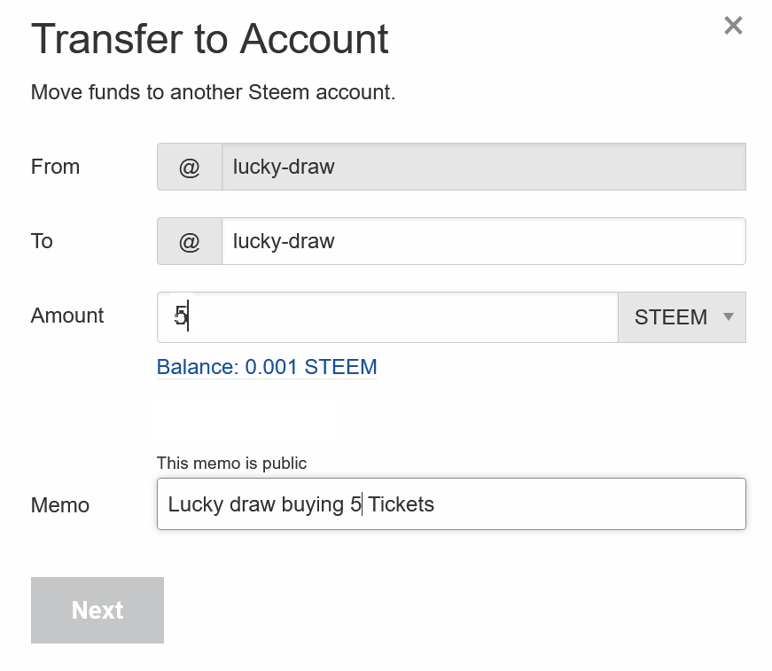Image resolution: width=772 pixels, height=671 pixels.
Task: Place cursor on the word Tickets in memo
Action: coord(401,504)
